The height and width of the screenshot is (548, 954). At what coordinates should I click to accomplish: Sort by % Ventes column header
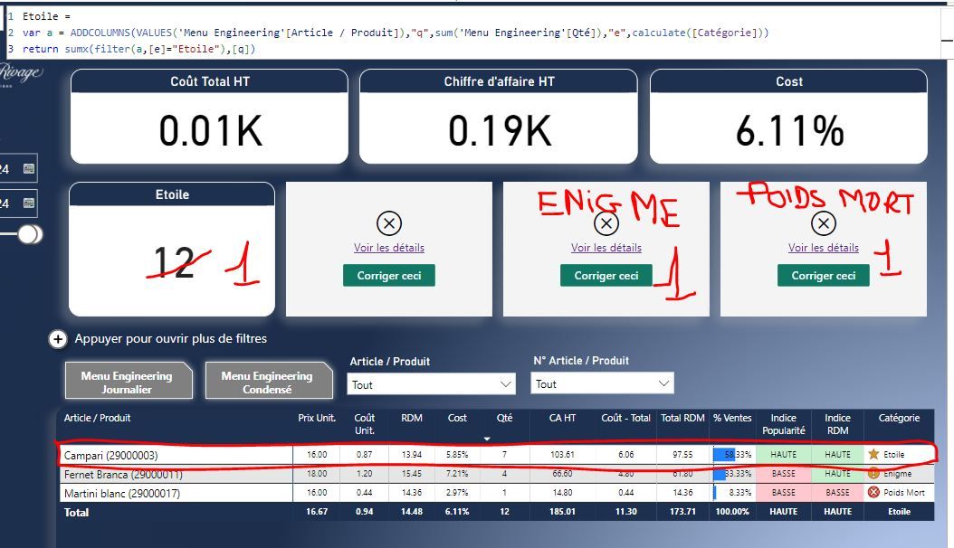(x=732, y=418)
